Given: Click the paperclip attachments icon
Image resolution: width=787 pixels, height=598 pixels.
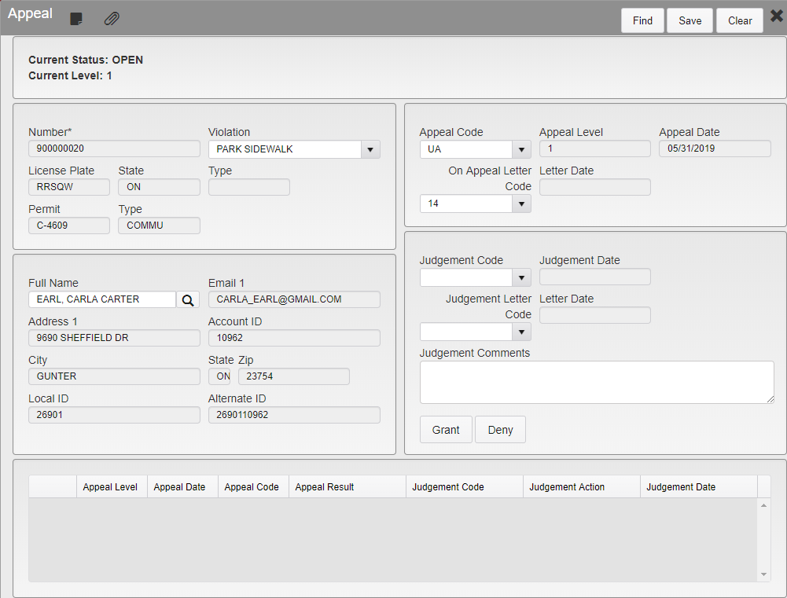Looking at the screenshot, I should (112, 19).
